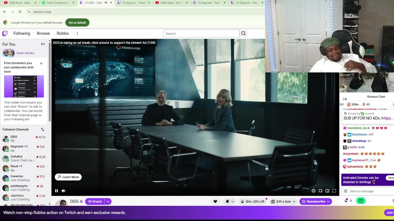The image size is (394, 221).
Task: Open Raud +1 followed channel
Action: point(24,168)
